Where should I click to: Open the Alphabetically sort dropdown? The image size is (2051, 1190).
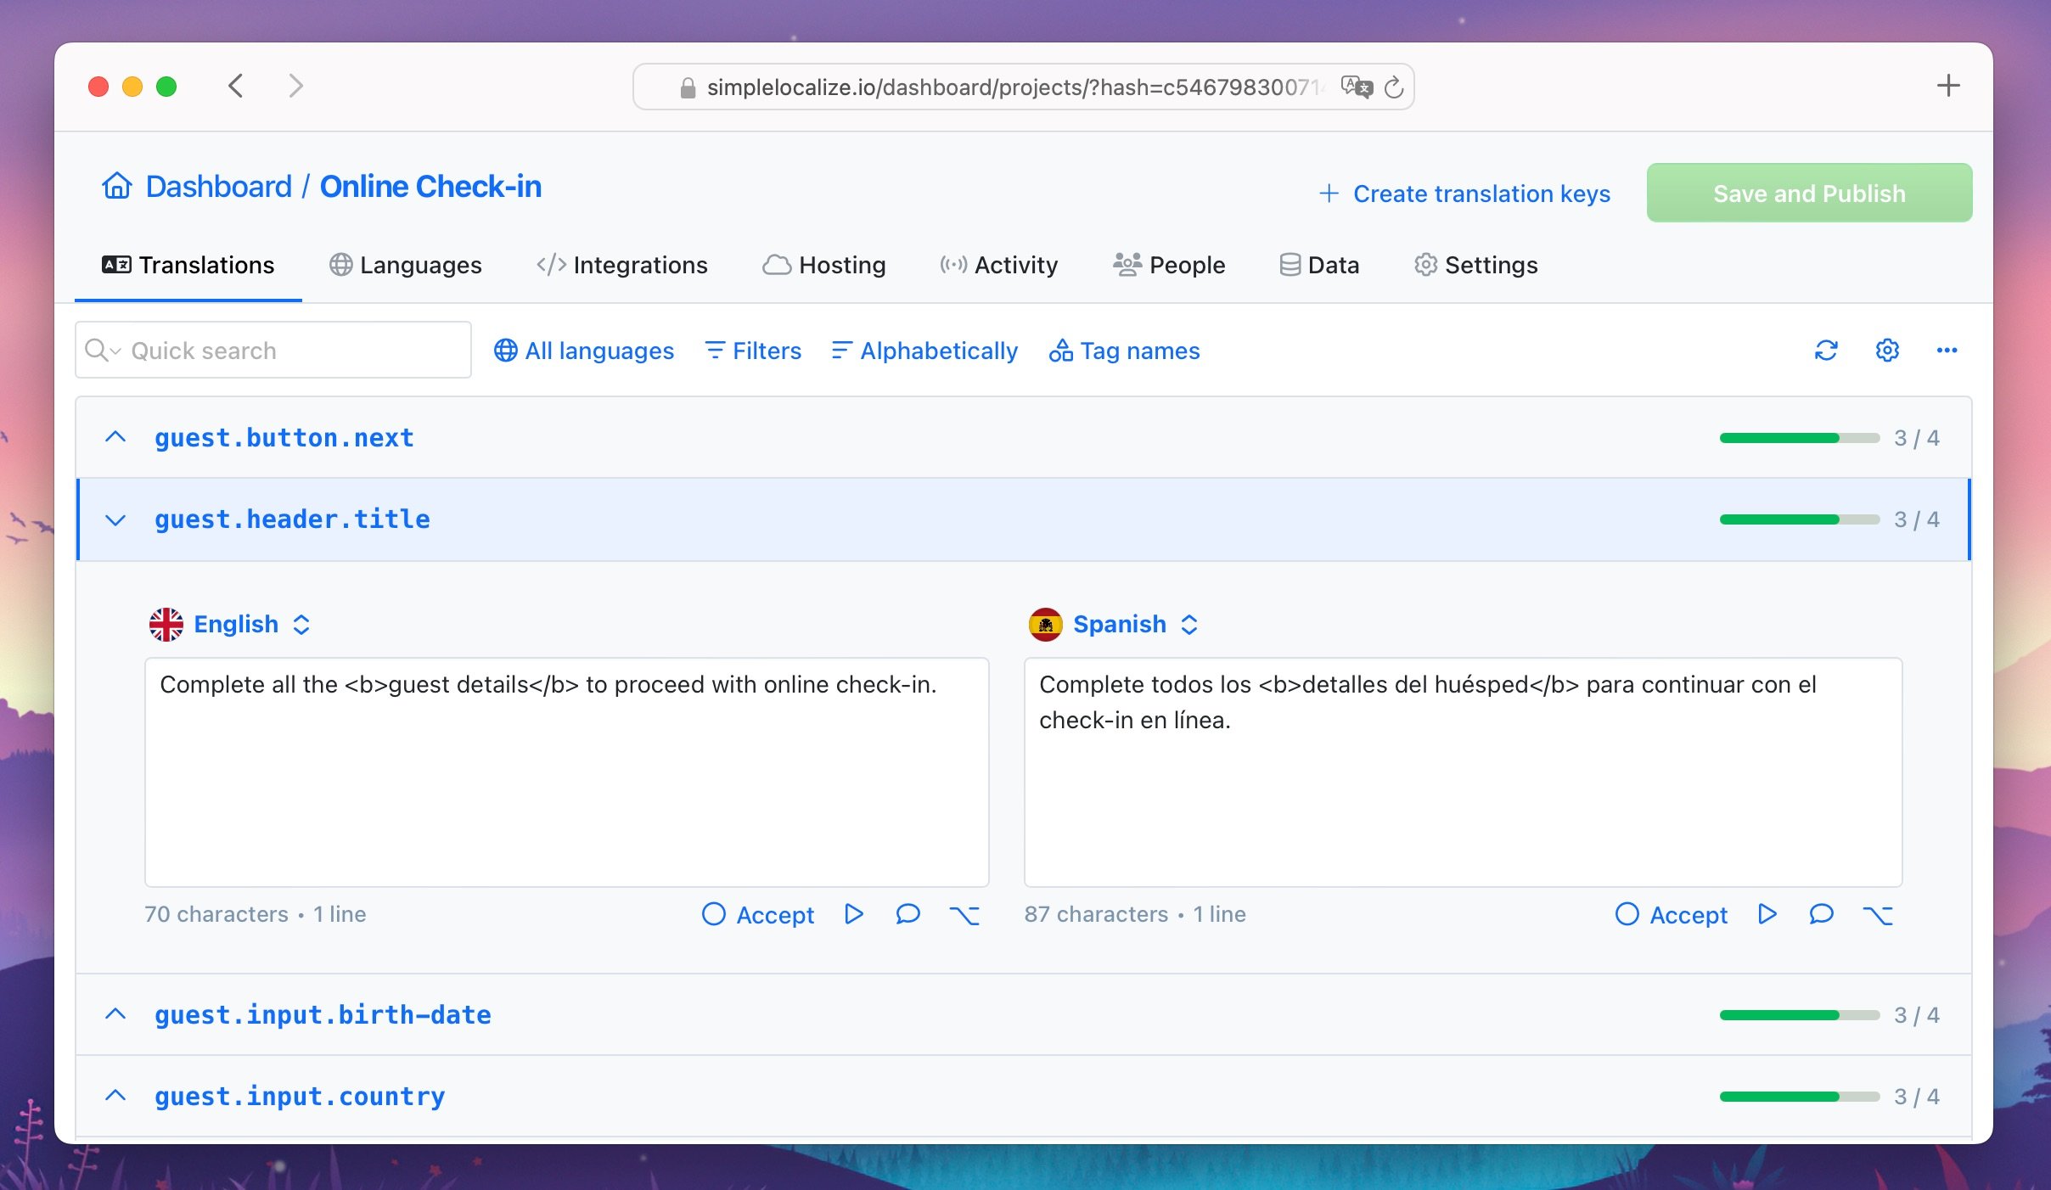click(x=924, y=351)
